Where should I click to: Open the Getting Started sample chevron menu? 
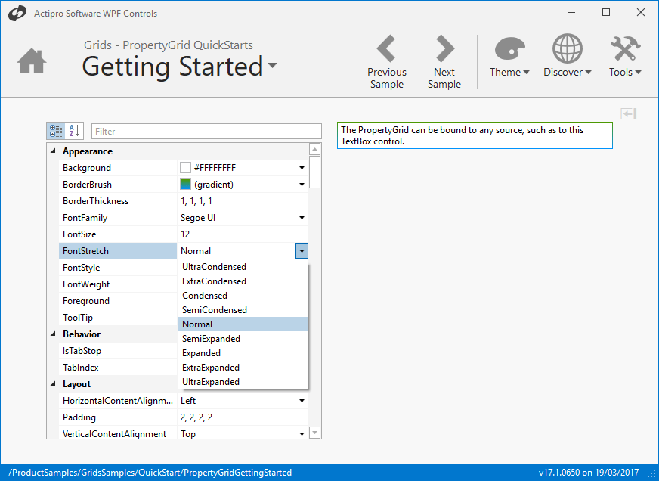pos(271,67)
